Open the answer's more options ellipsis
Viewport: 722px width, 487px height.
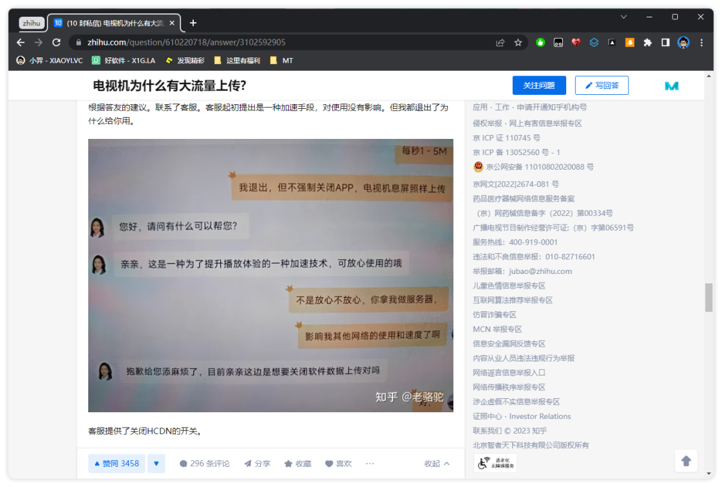click(x=370, y=464)
